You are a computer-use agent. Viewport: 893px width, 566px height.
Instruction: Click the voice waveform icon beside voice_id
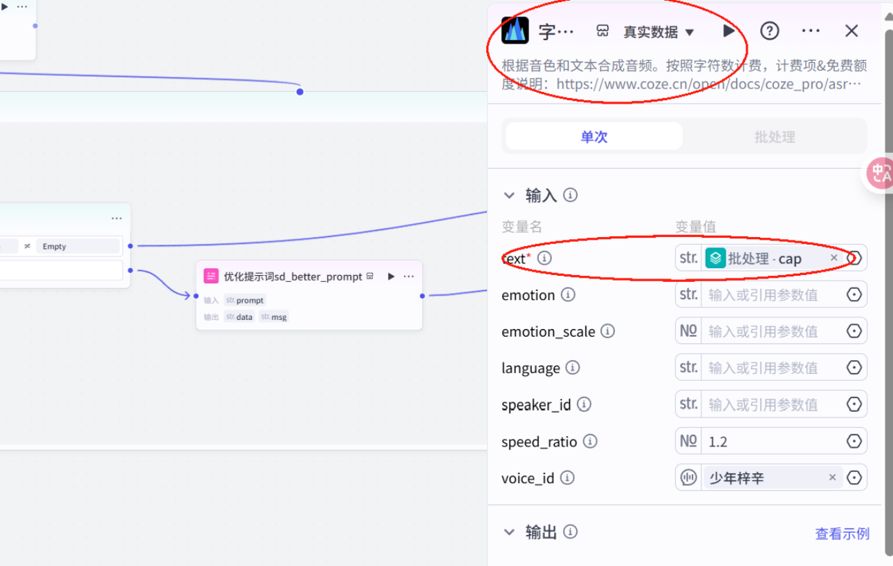(x=688, y=477)
